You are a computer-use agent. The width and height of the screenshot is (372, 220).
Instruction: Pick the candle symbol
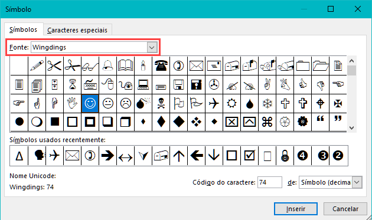pyautogui.click(x=143, y=65)
